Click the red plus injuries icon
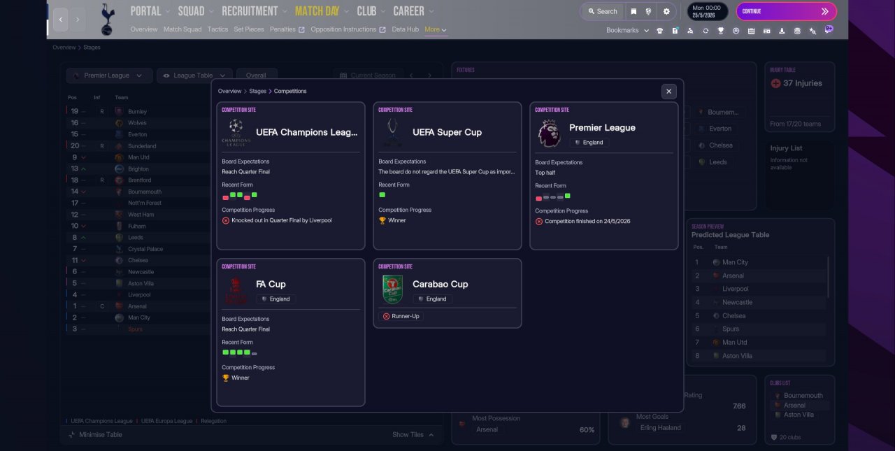Screen dimensions: 895x451 coord(775,83)
